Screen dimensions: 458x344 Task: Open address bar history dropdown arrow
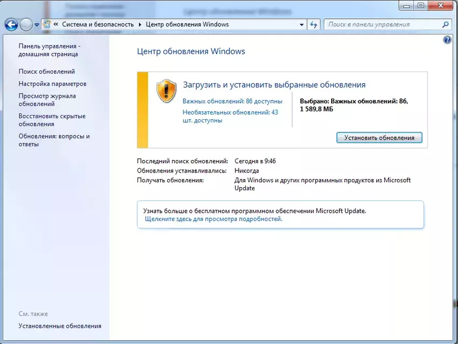pos(302,25)
